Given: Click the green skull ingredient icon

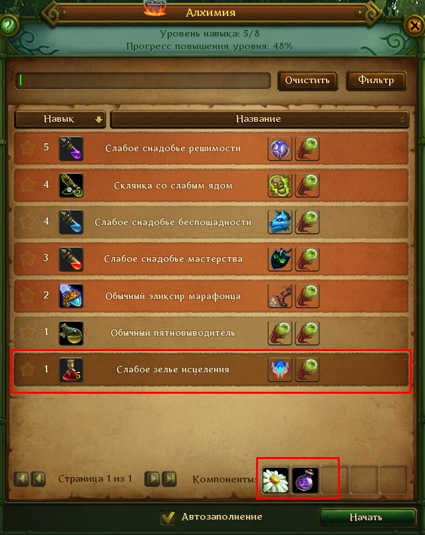Looking at the screenshot, I should [x=279, y=185].
